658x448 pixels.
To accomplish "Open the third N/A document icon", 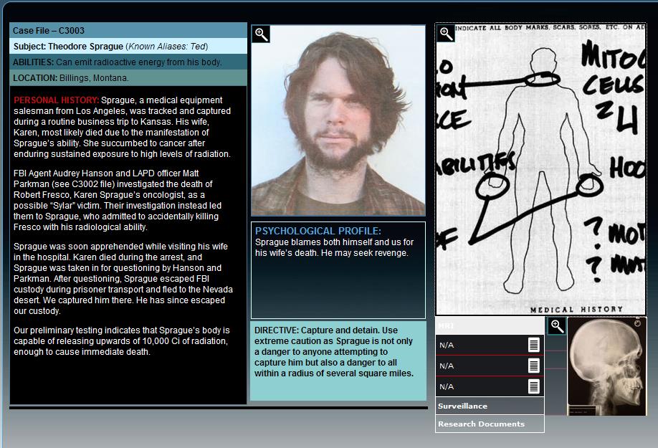I will [533, 387].
